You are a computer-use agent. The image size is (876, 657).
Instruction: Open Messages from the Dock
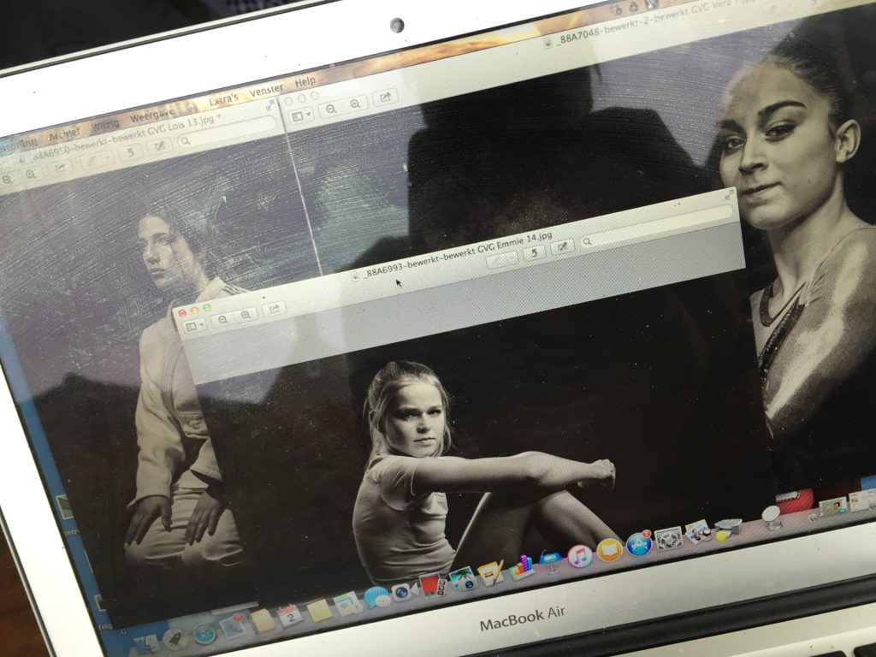pyautogui.click(x=376, y=597)
